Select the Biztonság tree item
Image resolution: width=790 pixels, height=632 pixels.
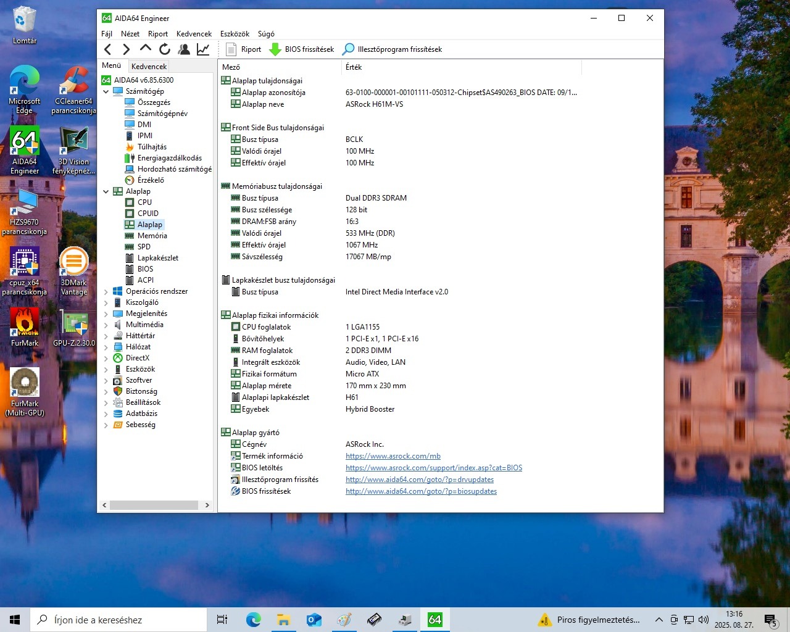141,391
